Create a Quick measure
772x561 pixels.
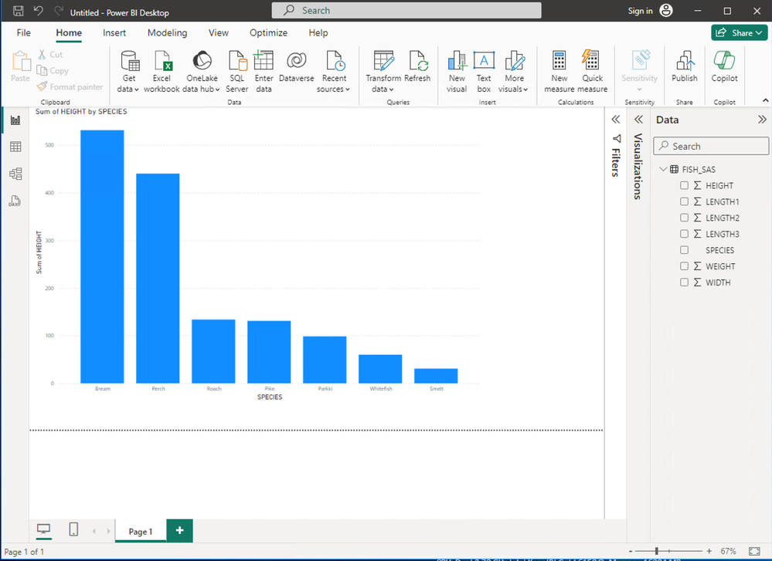click(592, 72)
